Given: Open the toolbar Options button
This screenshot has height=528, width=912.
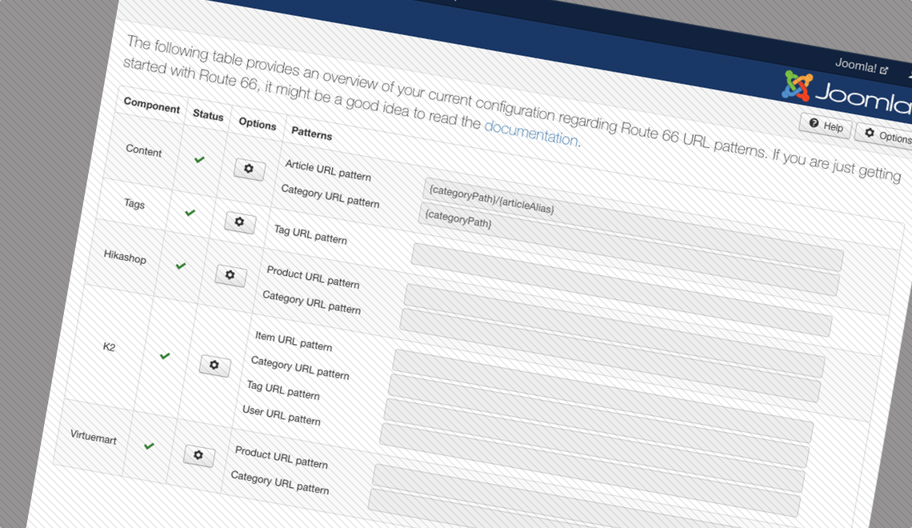Looking at the screenshot, I should (x=886, y=135).
